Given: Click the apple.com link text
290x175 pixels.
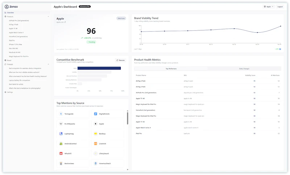Looking at the screenshot, I should (60, 22).
